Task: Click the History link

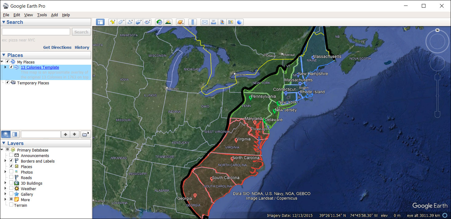Action: 82,47
